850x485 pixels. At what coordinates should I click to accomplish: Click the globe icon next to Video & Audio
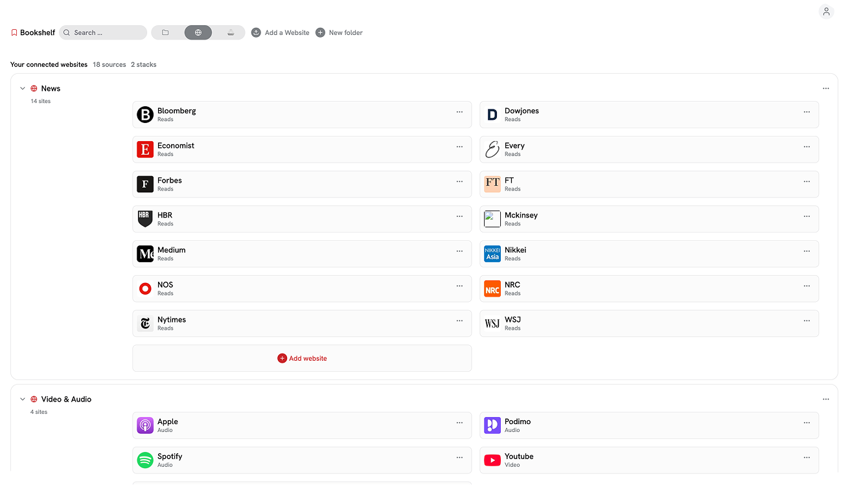(34, 400)
